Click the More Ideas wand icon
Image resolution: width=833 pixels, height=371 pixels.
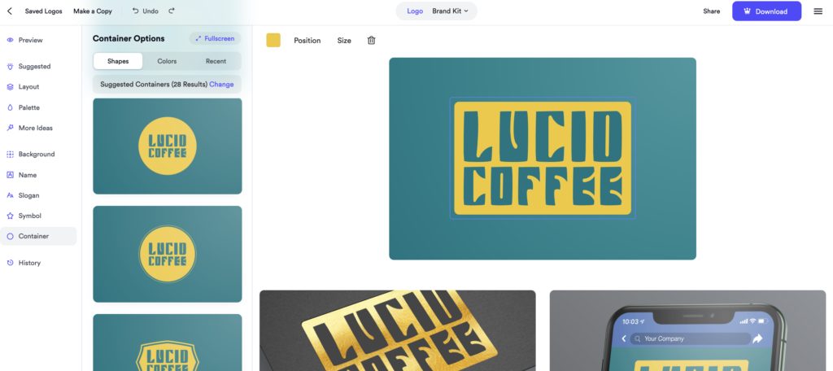coord(10,128)
